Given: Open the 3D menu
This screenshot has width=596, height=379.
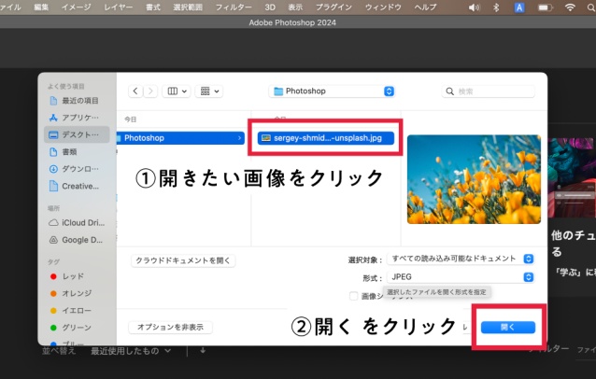Looking at the screenshot, I should 270,7.
